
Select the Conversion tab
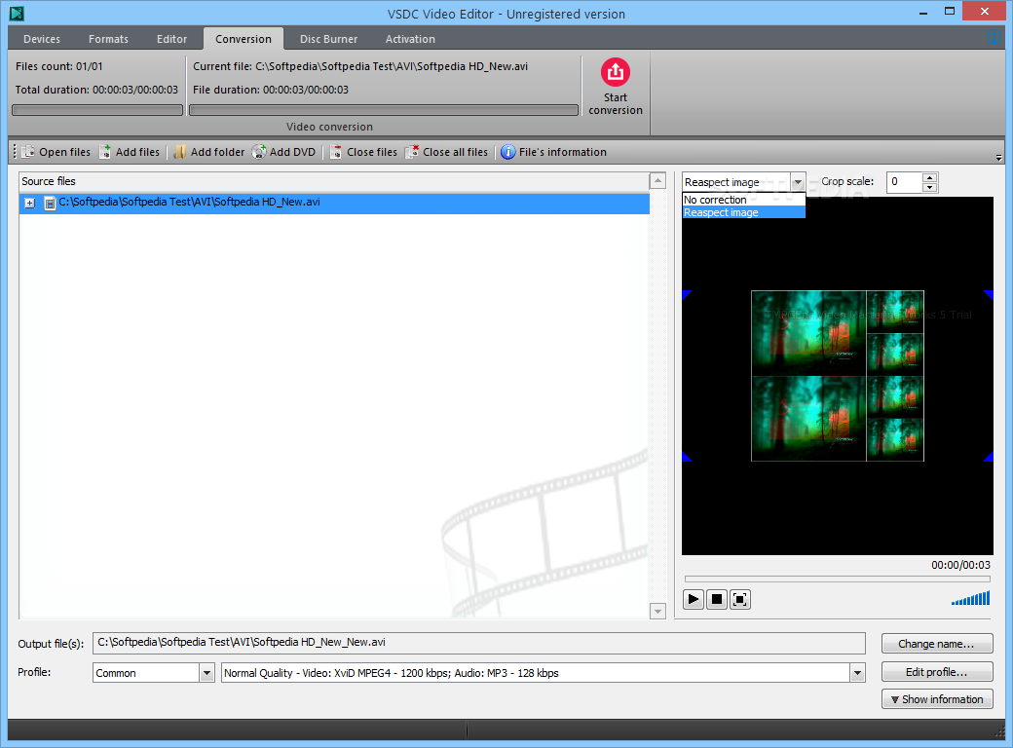244,39
